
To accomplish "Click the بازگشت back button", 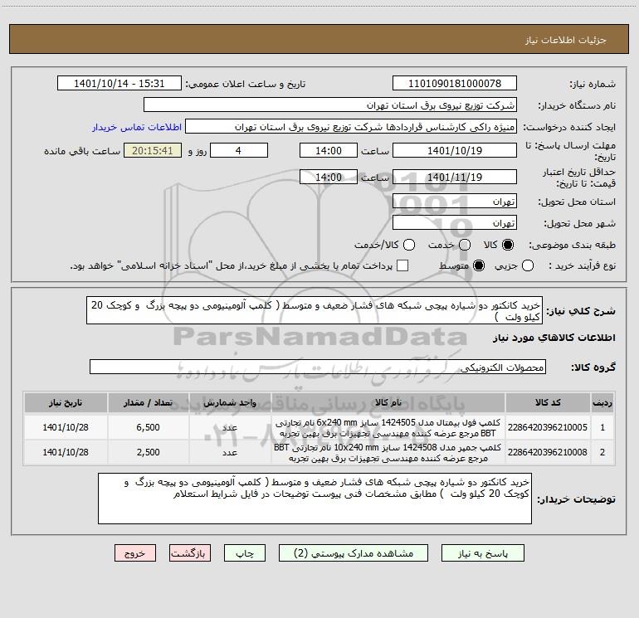I will click(x=190, y=552).
